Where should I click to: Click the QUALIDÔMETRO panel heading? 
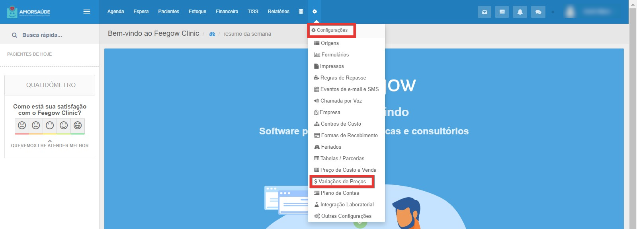[x=51, y=85]
